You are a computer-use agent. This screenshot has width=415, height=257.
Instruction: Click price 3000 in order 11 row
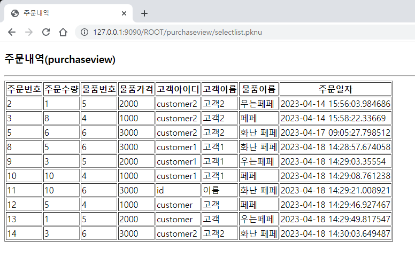click(136, 190)
